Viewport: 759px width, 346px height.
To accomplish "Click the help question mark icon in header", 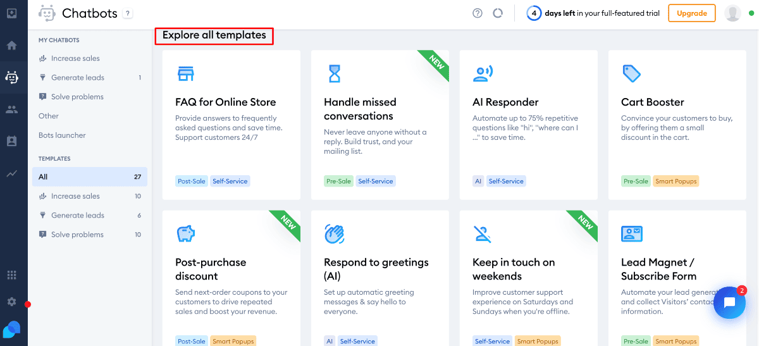I will pyautogui.click(x=478, y=13).
